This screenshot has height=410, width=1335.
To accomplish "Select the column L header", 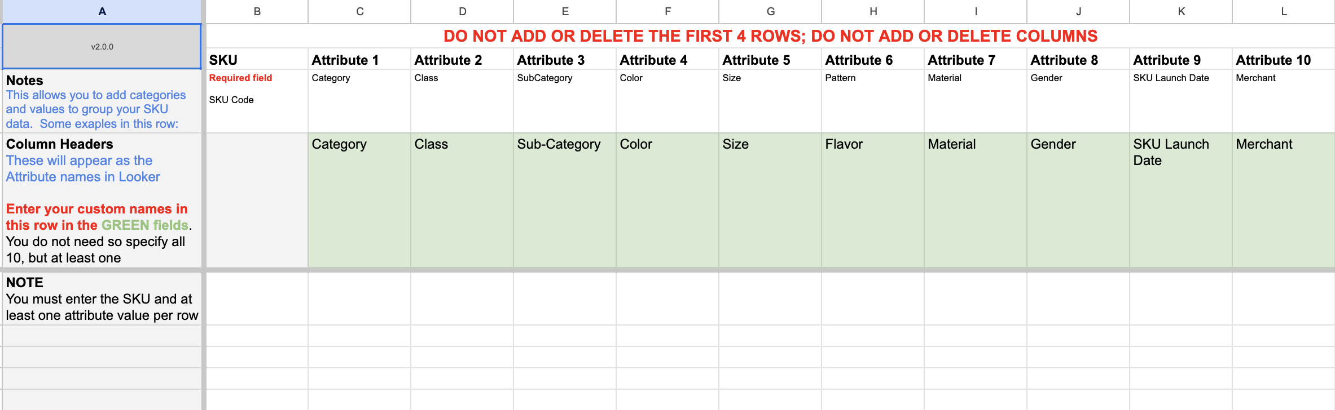I will coord(1284,11).
